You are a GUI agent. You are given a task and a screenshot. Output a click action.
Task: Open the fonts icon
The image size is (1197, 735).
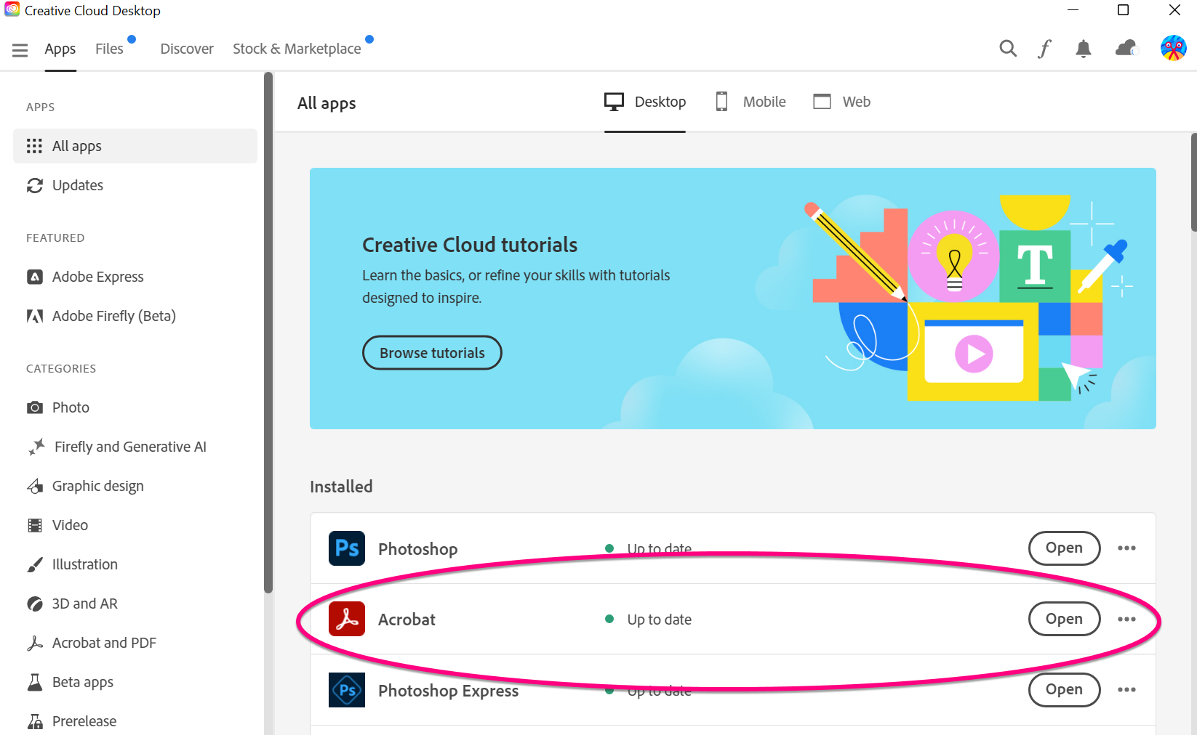(1044, 49)
